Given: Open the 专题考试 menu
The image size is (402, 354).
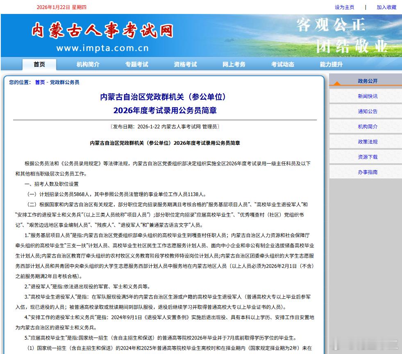Looking at the screenshot, I should pyautogui.click(x=137, y=64).
